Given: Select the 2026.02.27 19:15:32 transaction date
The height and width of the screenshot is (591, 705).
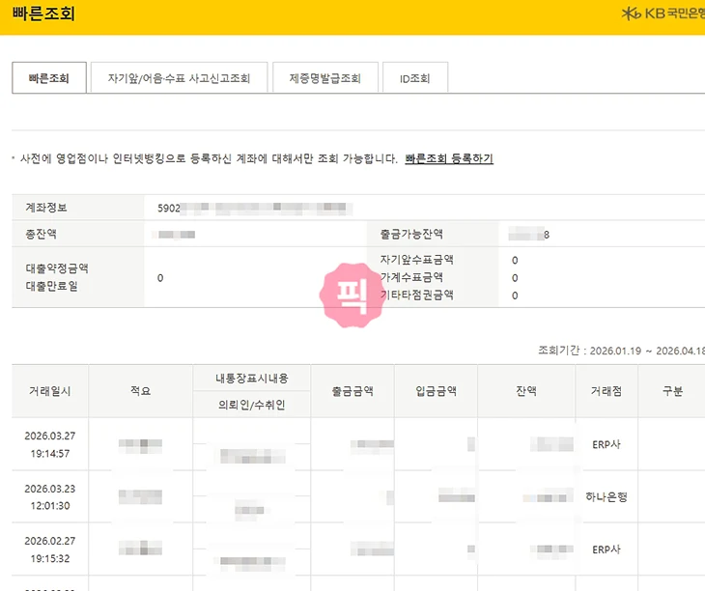Looking at the screenshot, I should 50,549.
